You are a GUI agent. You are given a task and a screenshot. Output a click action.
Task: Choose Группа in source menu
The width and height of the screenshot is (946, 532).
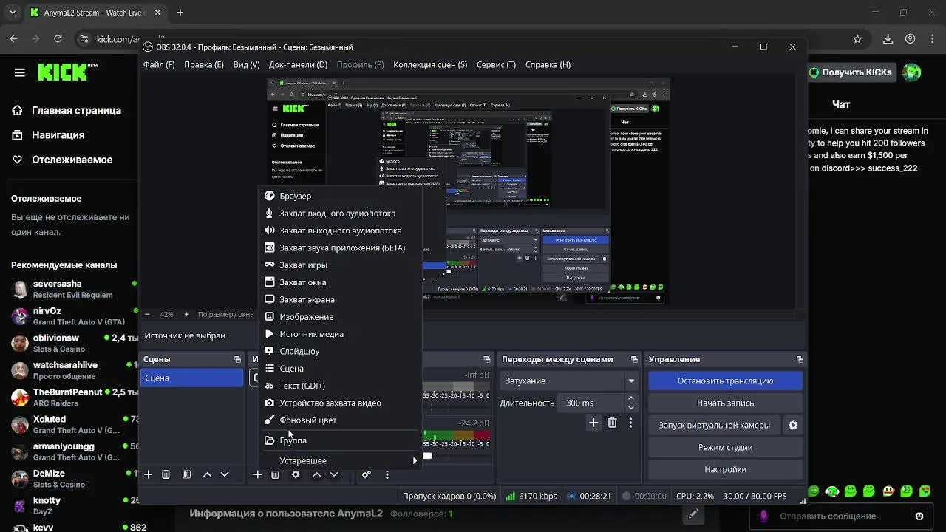pos(341,440)
